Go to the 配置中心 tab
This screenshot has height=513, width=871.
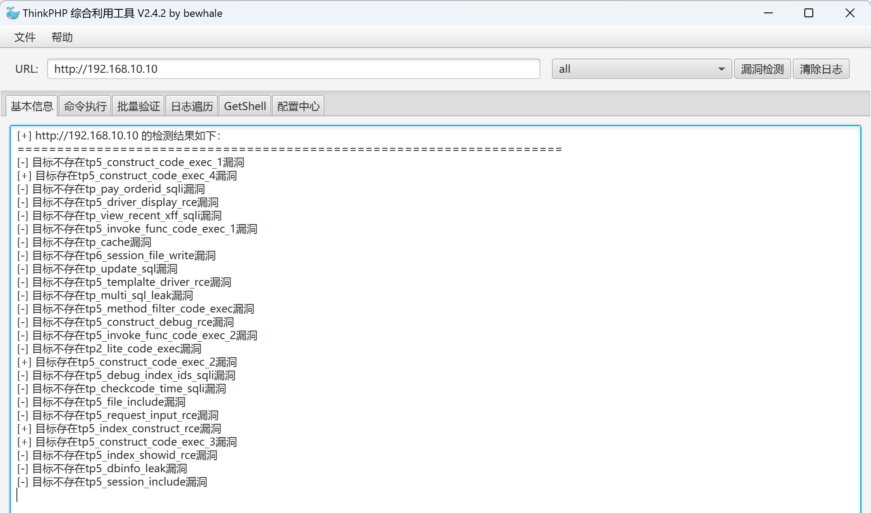298,107
